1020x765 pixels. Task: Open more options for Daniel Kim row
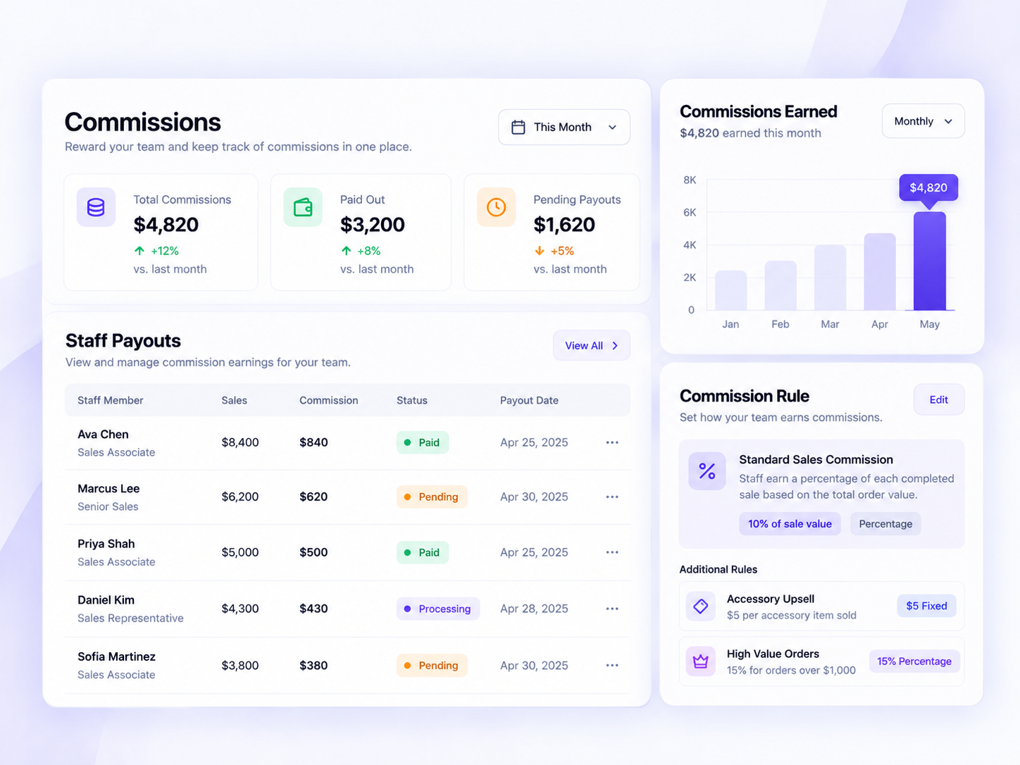click(612, 609)
